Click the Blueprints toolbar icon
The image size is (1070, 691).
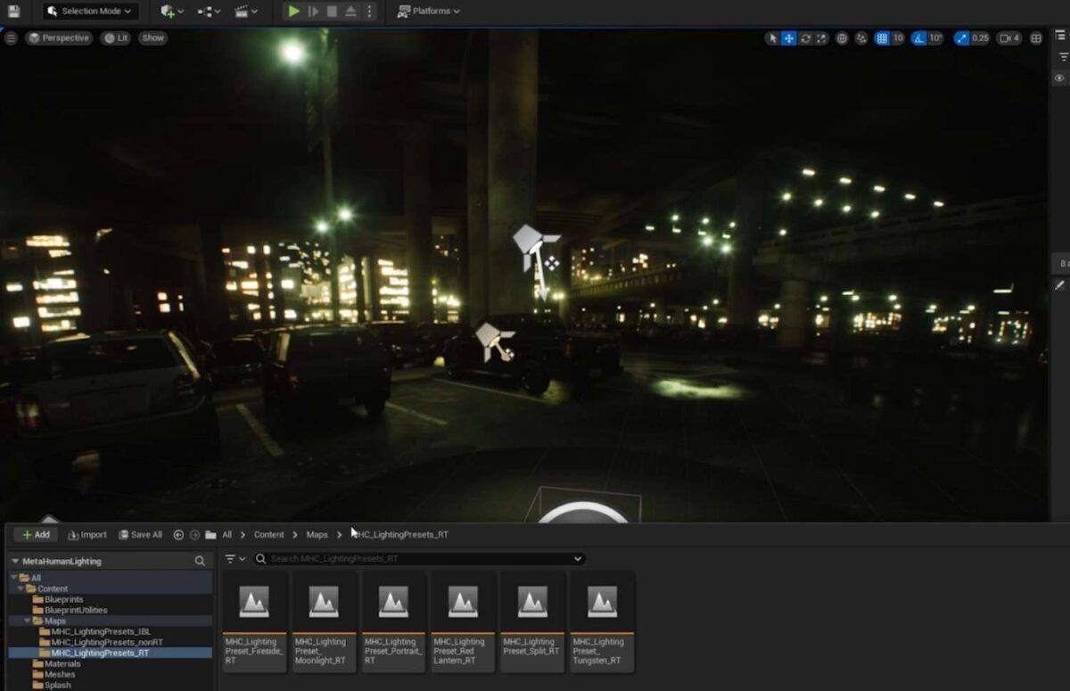coord(203,11)
